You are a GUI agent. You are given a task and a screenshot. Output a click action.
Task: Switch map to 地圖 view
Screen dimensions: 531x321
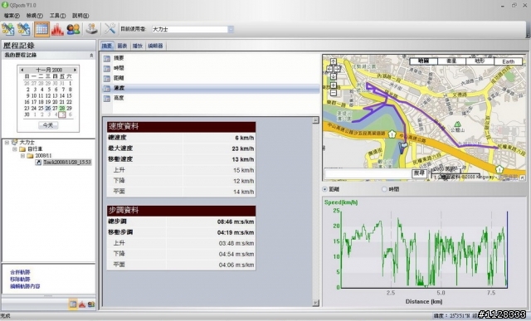(424, 61)
